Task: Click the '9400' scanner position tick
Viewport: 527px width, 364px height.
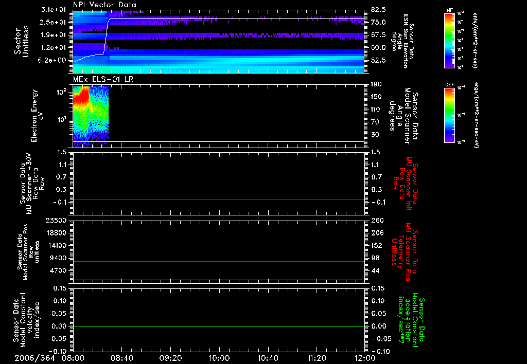Action: (x=59, y=258)
